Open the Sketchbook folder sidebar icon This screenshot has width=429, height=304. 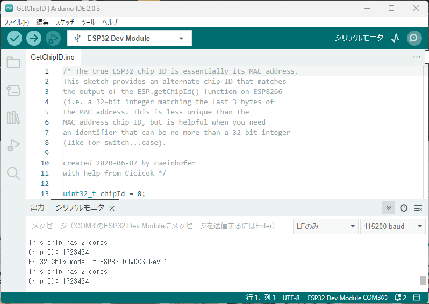tap(13, 63)
